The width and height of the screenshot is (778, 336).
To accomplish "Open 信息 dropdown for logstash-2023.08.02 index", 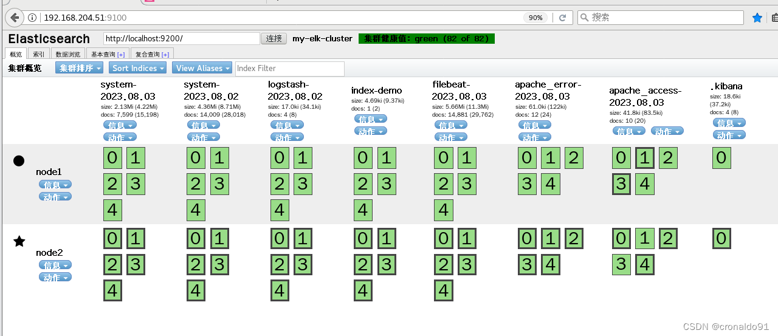I will (287, 125).
